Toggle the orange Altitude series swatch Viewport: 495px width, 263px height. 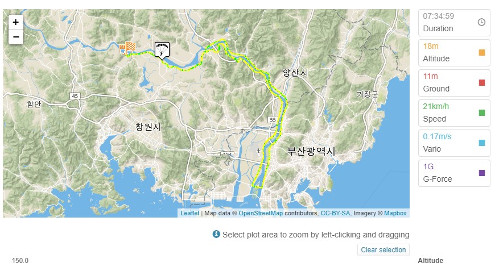(x=482, y=52)
